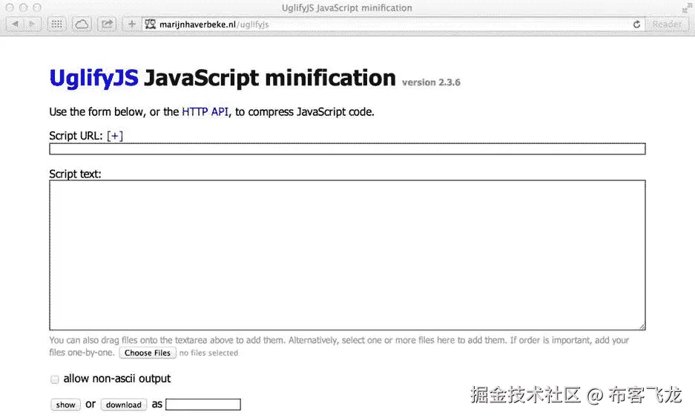The width and height of the screenshot is (695, 418).
Task: Click the 'no files selected' text
Action: point(208,353)
